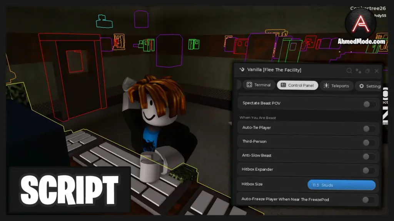Click the Control Panel tab icon
394x221 pixels.
tap(283, 85)
